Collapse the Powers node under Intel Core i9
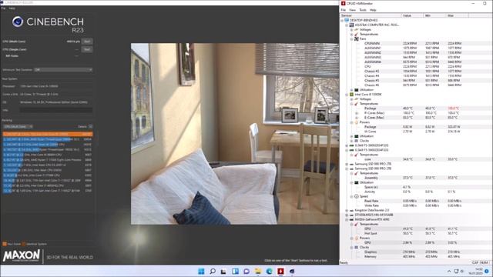493x277 pixels. pyautogui.click(x=351, y=122)
